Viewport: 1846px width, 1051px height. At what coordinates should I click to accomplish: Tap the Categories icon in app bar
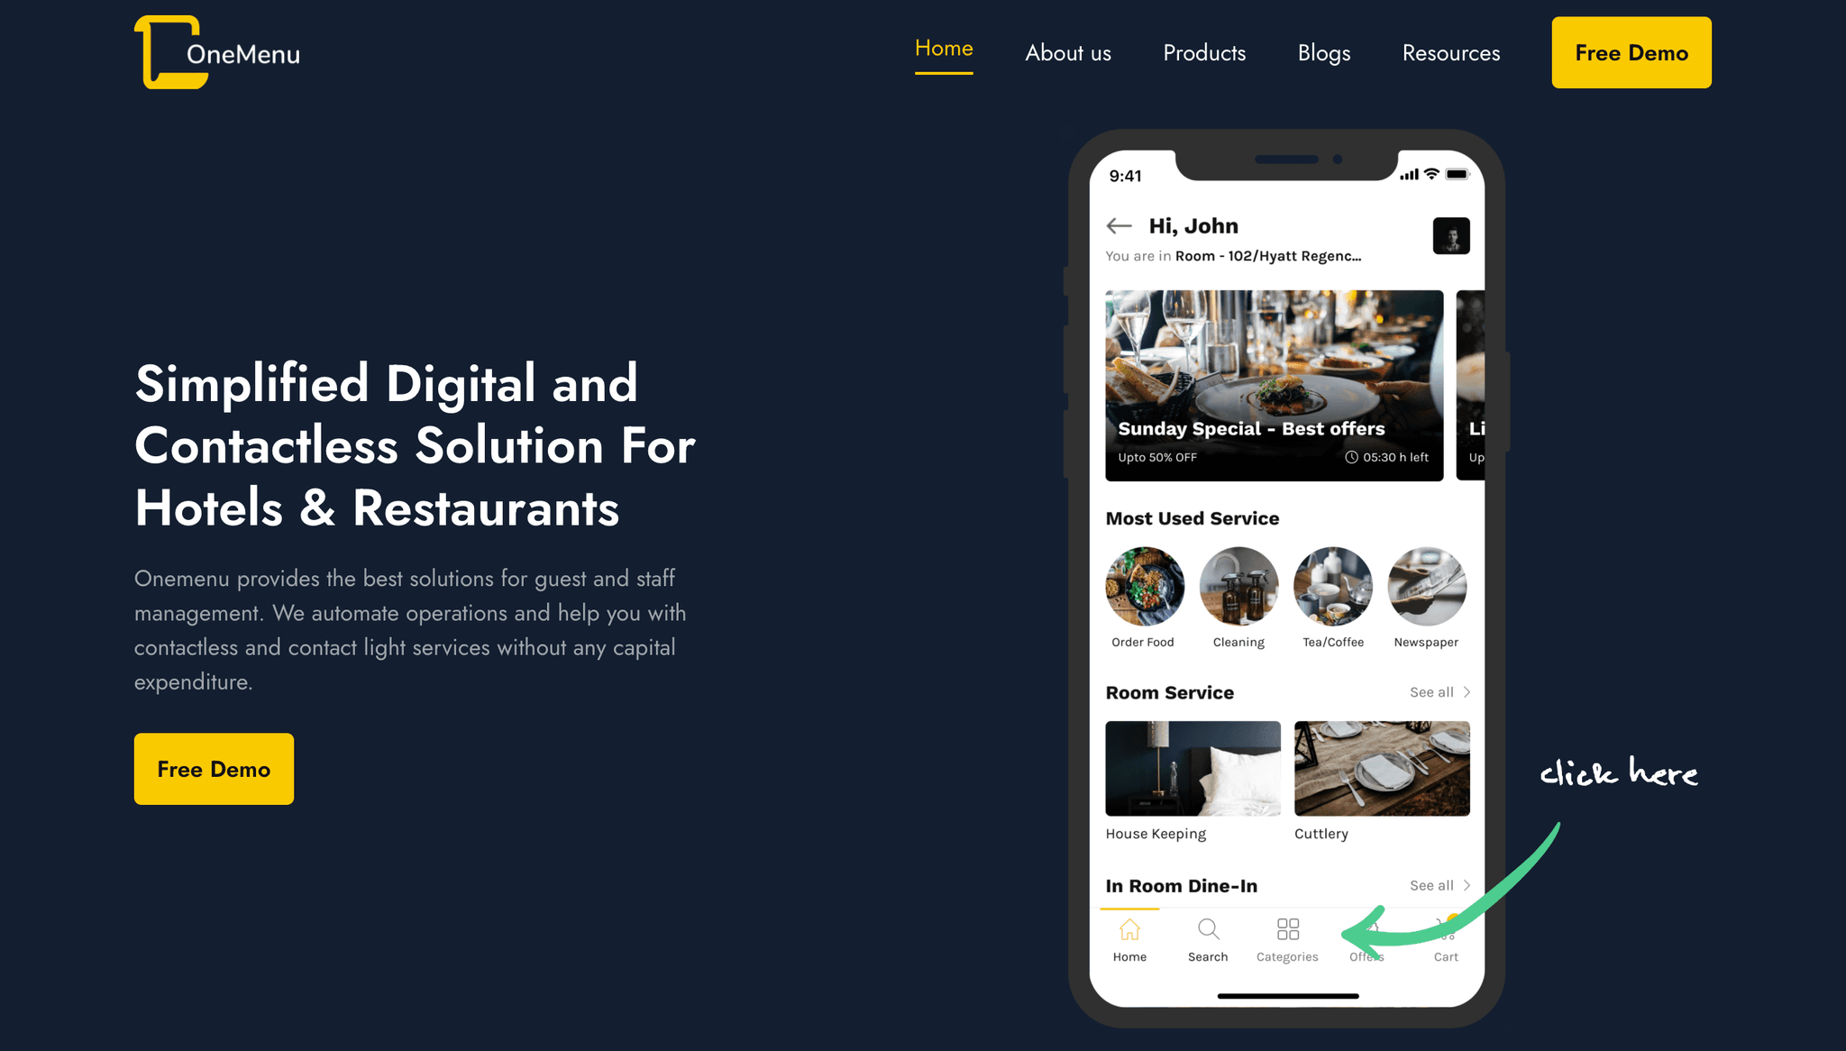(x=1284, y=930)
